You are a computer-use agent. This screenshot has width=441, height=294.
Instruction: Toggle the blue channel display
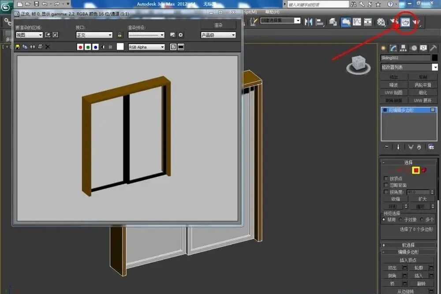pos(95,47)
